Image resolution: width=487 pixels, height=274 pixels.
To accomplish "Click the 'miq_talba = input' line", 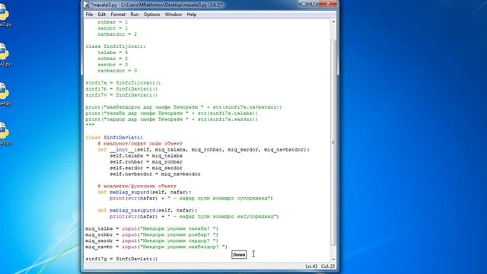I will [x=152, y=228].
